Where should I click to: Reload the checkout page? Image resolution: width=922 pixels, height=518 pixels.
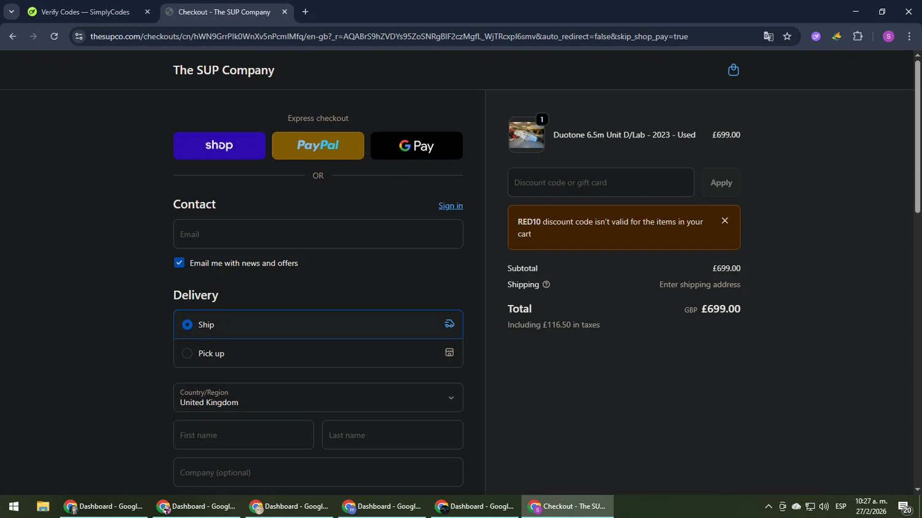point(54,36)
